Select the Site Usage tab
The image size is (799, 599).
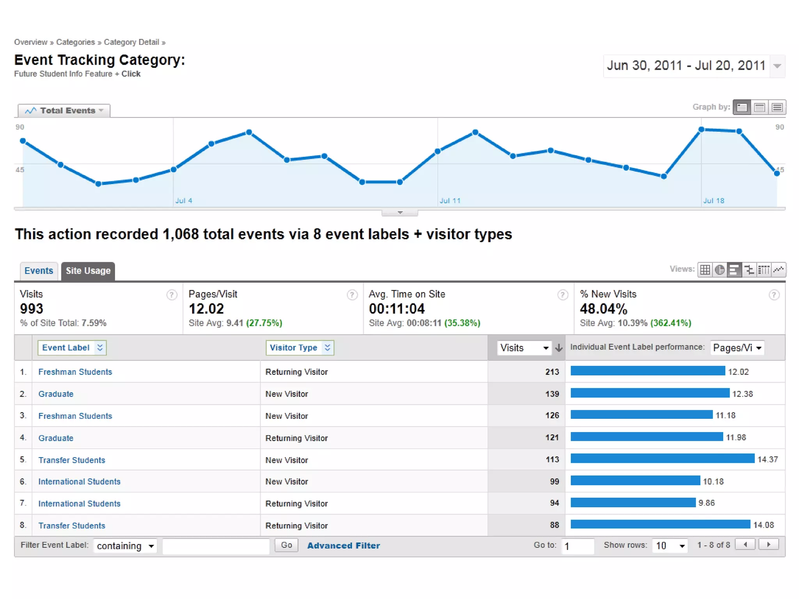point(88,271)
